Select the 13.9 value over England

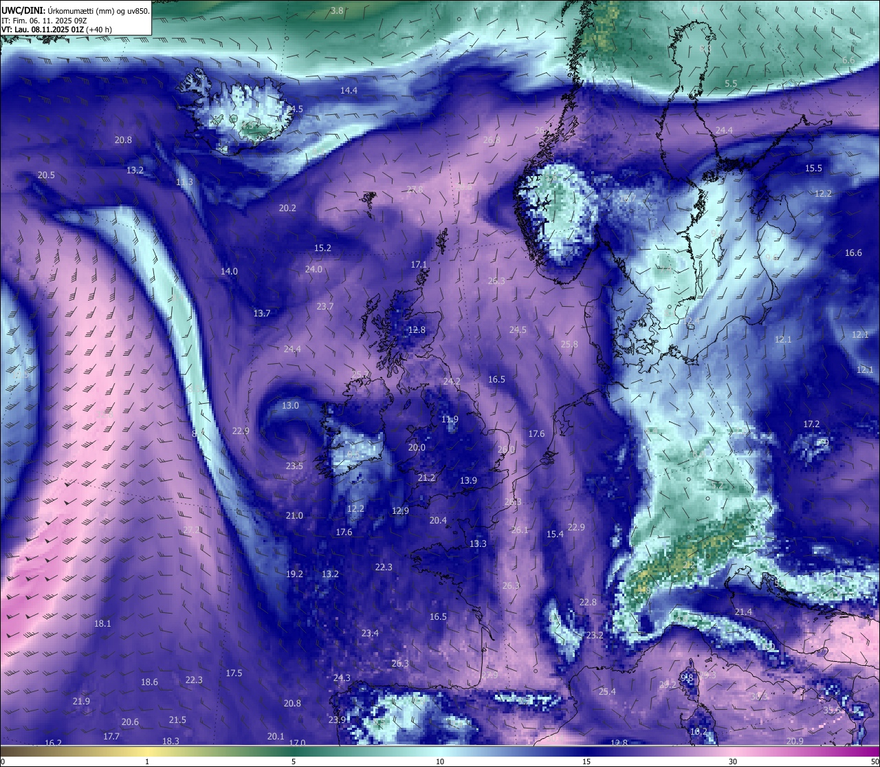(x=468, y=481)
